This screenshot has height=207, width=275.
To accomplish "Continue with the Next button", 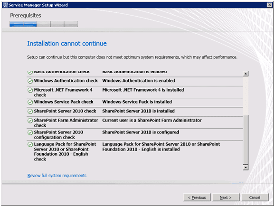I will 226,198.
